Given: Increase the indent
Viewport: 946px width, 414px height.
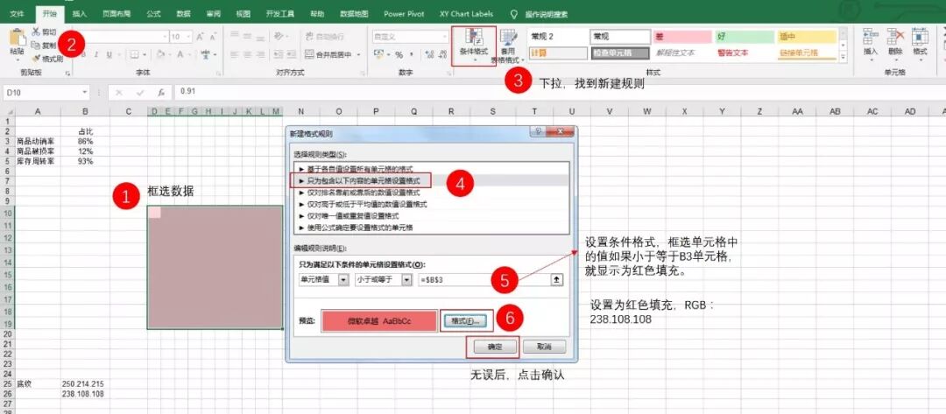Looking at the screenshot, I should tap(292, 54).
